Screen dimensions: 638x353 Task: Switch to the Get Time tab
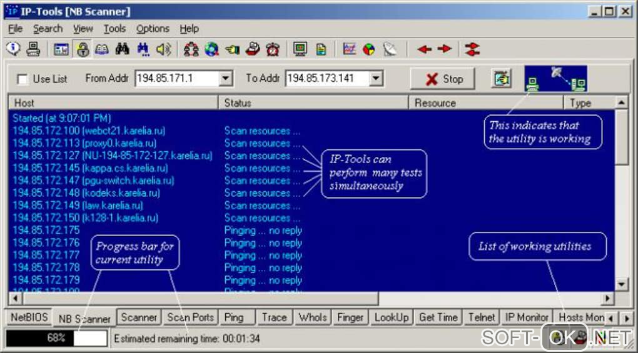click(438, 317)
